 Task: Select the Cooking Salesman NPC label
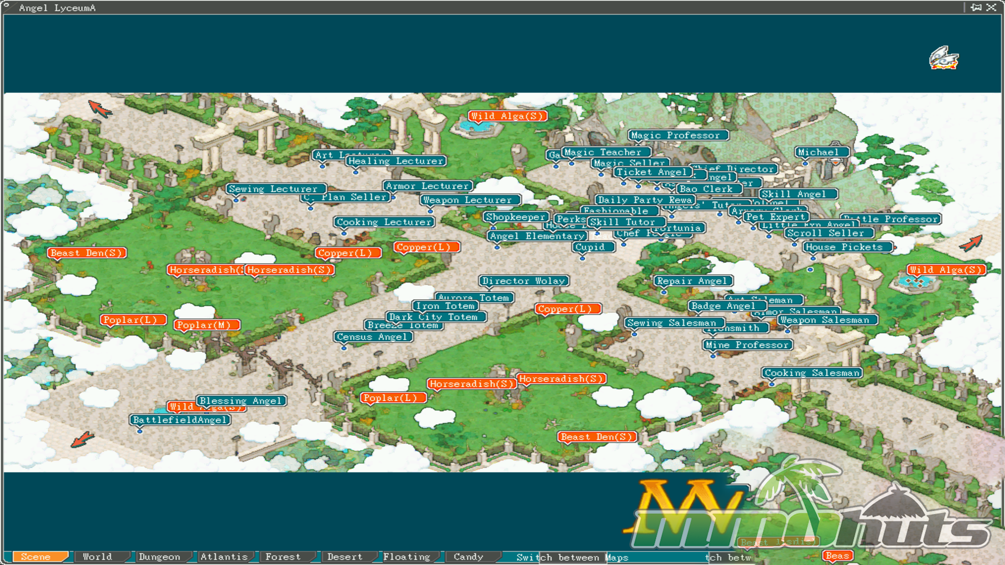[811, 373]
